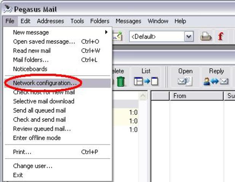Viewport: 235px width, 182px height.
Task: Open Noticeboards from the File menu
Action: (57, 69)
